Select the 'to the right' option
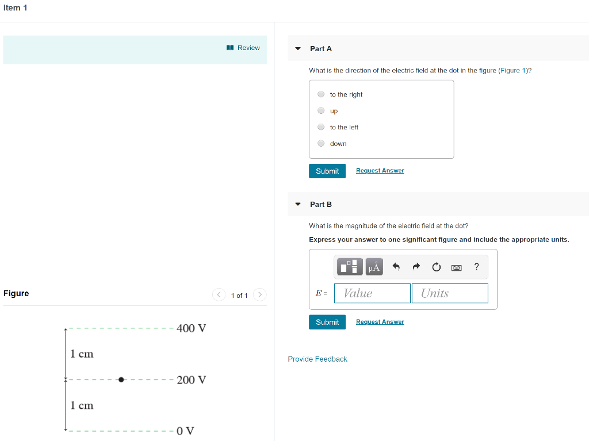This screenshot has height=441, width=589. (x=321, y=94)
